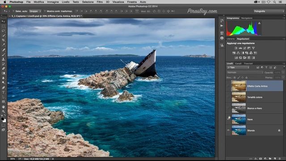Select the Move tool
The height and width of the screenshot is (161, 286).
pyautogui.click(x=3, y=21)
